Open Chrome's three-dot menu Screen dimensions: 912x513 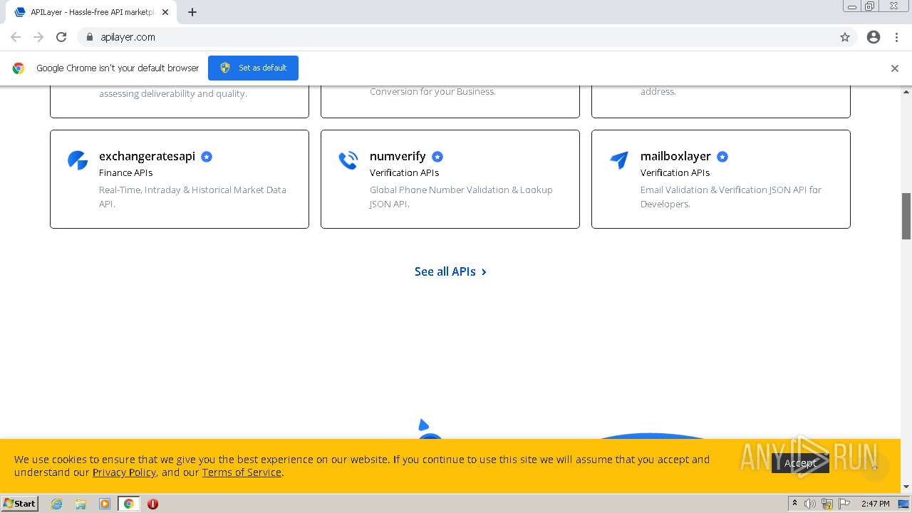897,37
